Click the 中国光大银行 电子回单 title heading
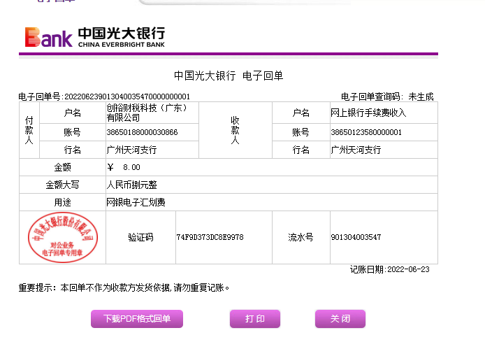 click(228, 76)
